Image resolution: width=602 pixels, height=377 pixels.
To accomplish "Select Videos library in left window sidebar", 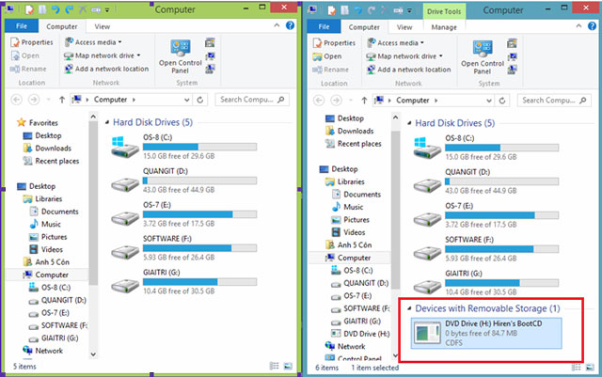I will tap(46, 249).
